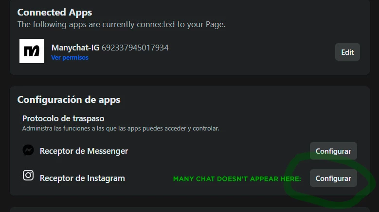Edit the Manychat-IG connected app
Image resolution: width=379 pixels, height=212 pixels.
point(347,52)
